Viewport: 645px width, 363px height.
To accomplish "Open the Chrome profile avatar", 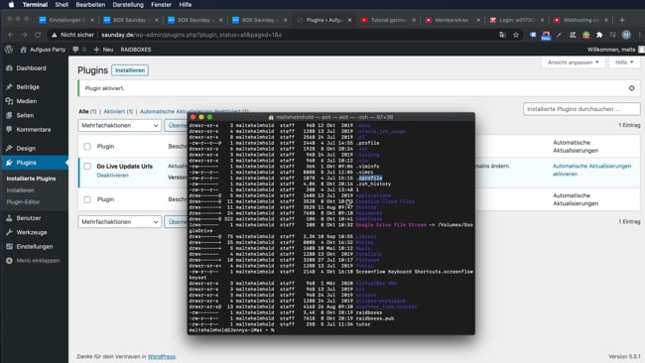I will click(x=626, y=35).
